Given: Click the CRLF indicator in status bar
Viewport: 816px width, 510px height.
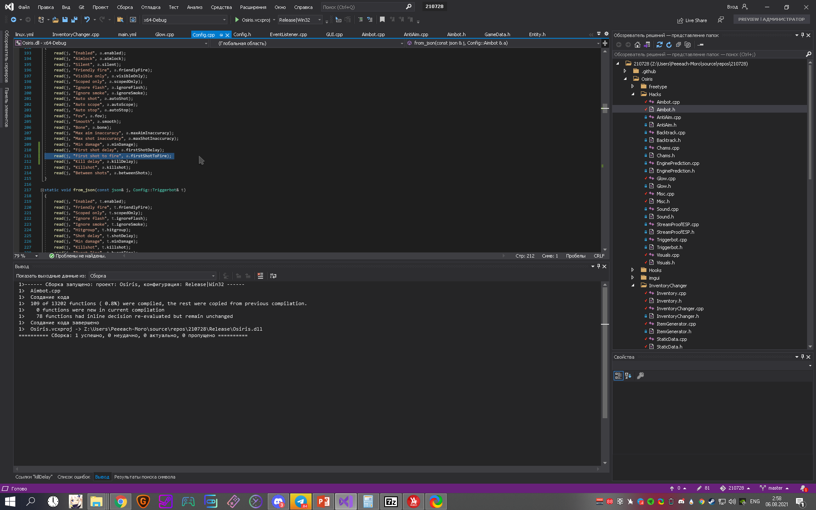Looking at the screenshot, I should pyautogui.click(x=599, y=255).
